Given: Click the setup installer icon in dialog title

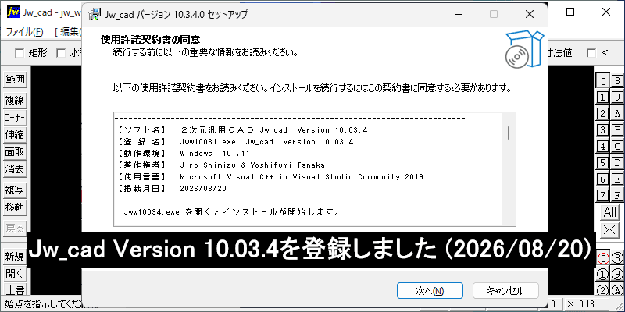Looking at the screenshot, I should [95, 14].
